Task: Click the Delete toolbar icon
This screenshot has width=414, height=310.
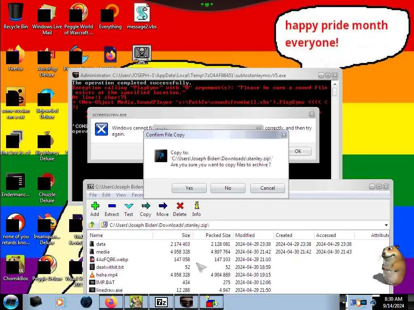Action: point(180,209)
